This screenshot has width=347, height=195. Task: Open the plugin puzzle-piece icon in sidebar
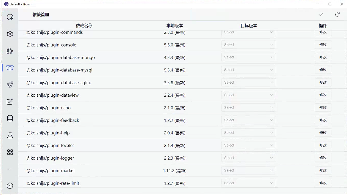tap(10, 51)
